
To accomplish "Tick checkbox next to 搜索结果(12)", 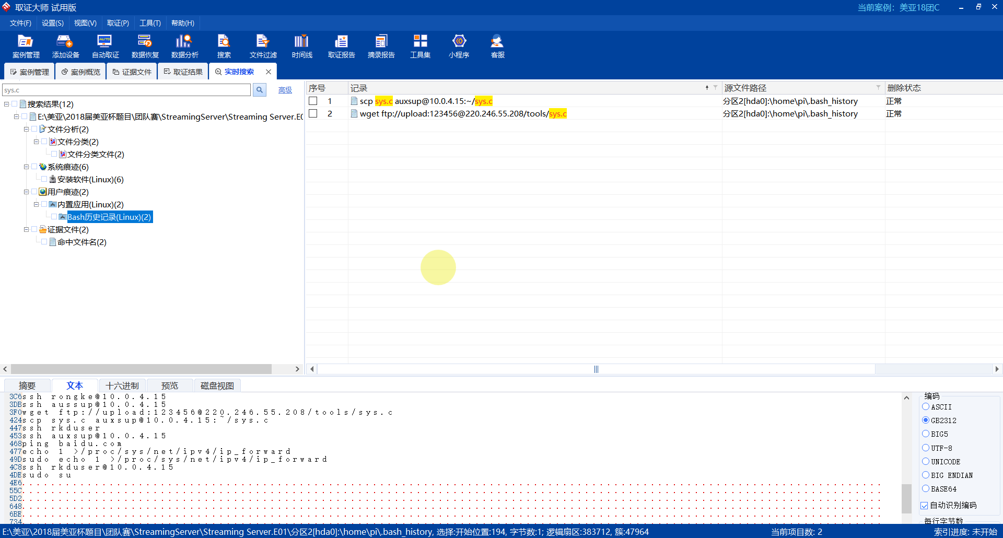I will [15, 104].
